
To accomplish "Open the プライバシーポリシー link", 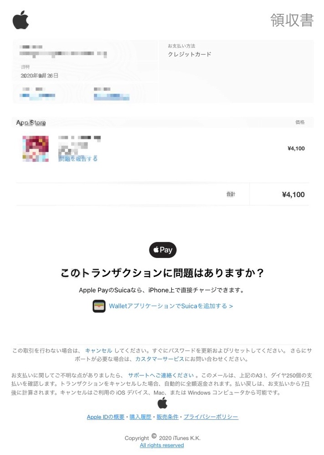I will click(211, 417).
